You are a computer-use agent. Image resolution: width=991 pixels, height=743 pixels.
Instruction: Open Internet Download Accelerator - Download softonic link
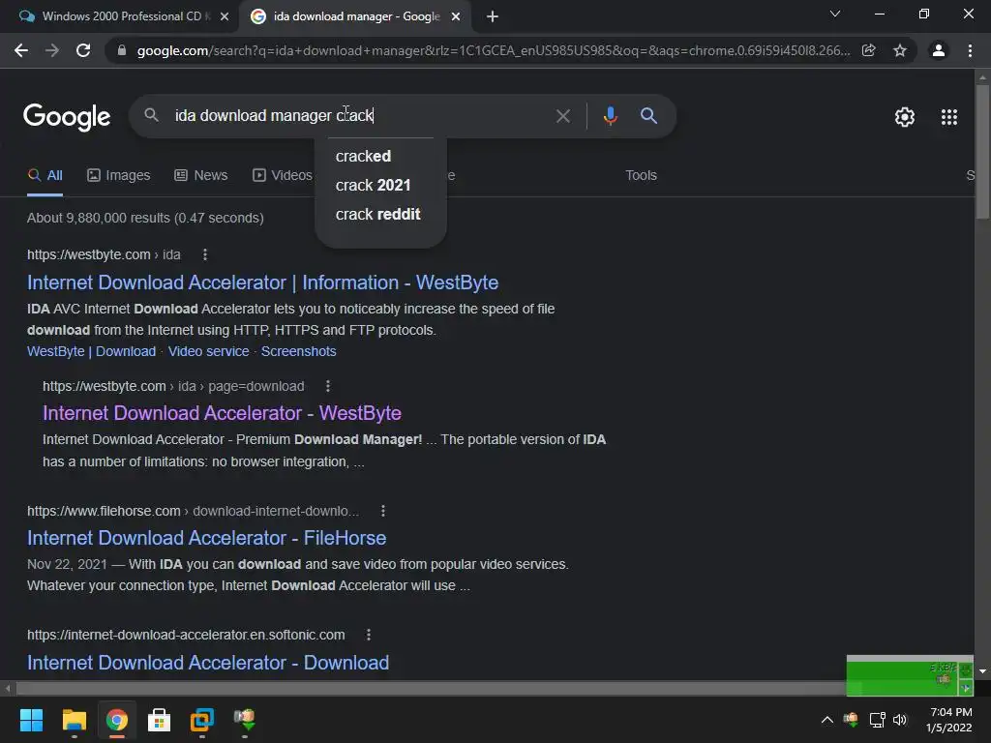(208, 663)
